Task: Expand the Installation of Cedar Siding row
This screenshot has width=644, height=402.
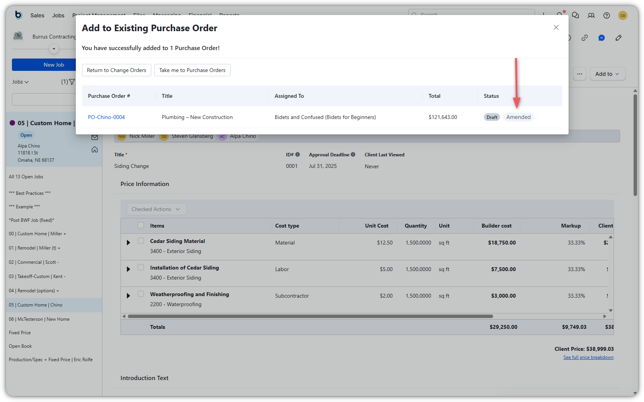Action: pos(129,269)
